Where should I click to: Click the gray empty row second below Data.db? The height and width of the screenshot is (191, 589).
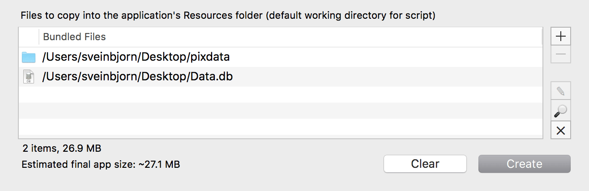pyautogui.click(x=269, y=110)
